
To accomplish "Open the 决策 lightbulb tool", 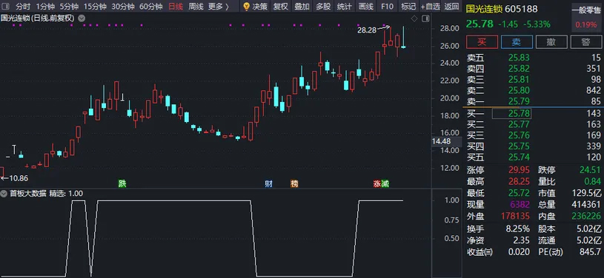I will click(x=256, y=7).
